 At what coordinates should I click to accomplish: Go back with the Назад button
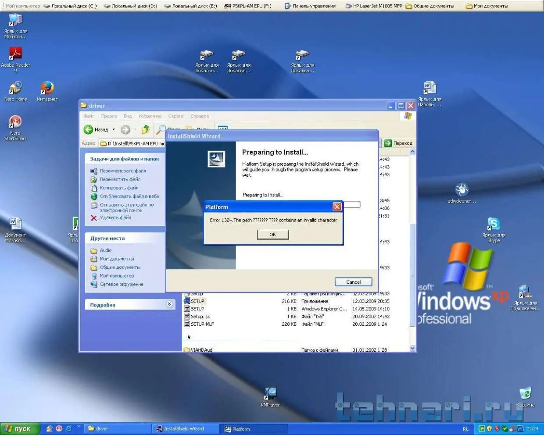point(96,129)
